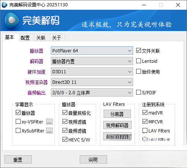Viewport: 187px width, 168px height.
Task: Open the 配置 tab
Action: [x=27, y=37]
